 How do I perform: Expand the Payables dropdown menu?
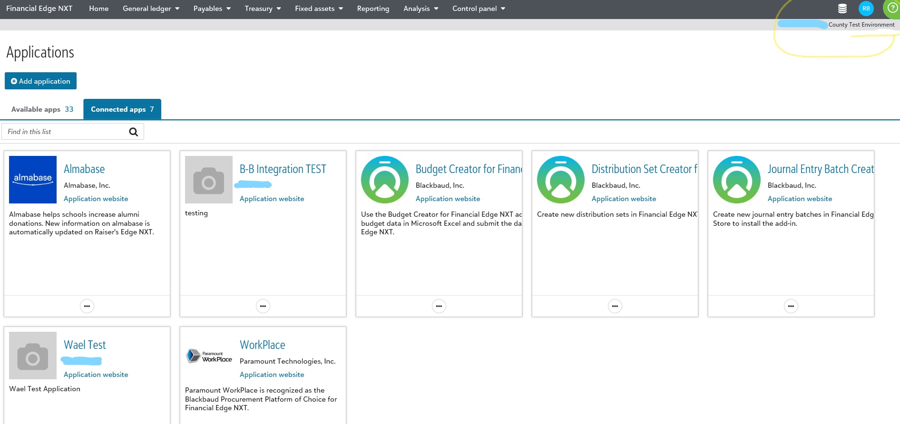[x=212, y=9]
